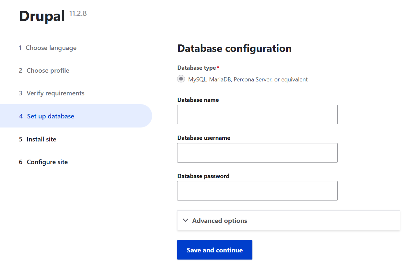
Task: Select the MySQL, MariaDB database type radio
Action: [x=181, y=79]
